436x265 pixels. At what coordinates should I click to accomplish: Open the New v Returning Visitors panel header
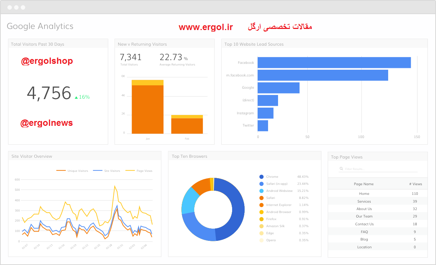[x=143, y=44]
